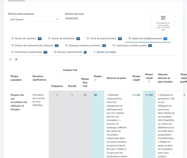This screenshot has width=187, height=158.
Task: Click folder icon of Unité de polymérisation
Action: pos(88,38)
